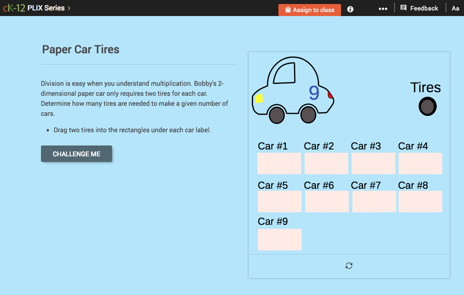Screen dimensions: 464x295
Task: Click the Assign to class button
Action: point(309,10)
